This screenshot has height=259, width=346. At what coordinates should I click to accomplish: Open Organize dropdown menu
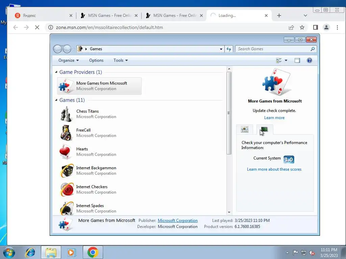pyautogui.click(x=68, y=60)
